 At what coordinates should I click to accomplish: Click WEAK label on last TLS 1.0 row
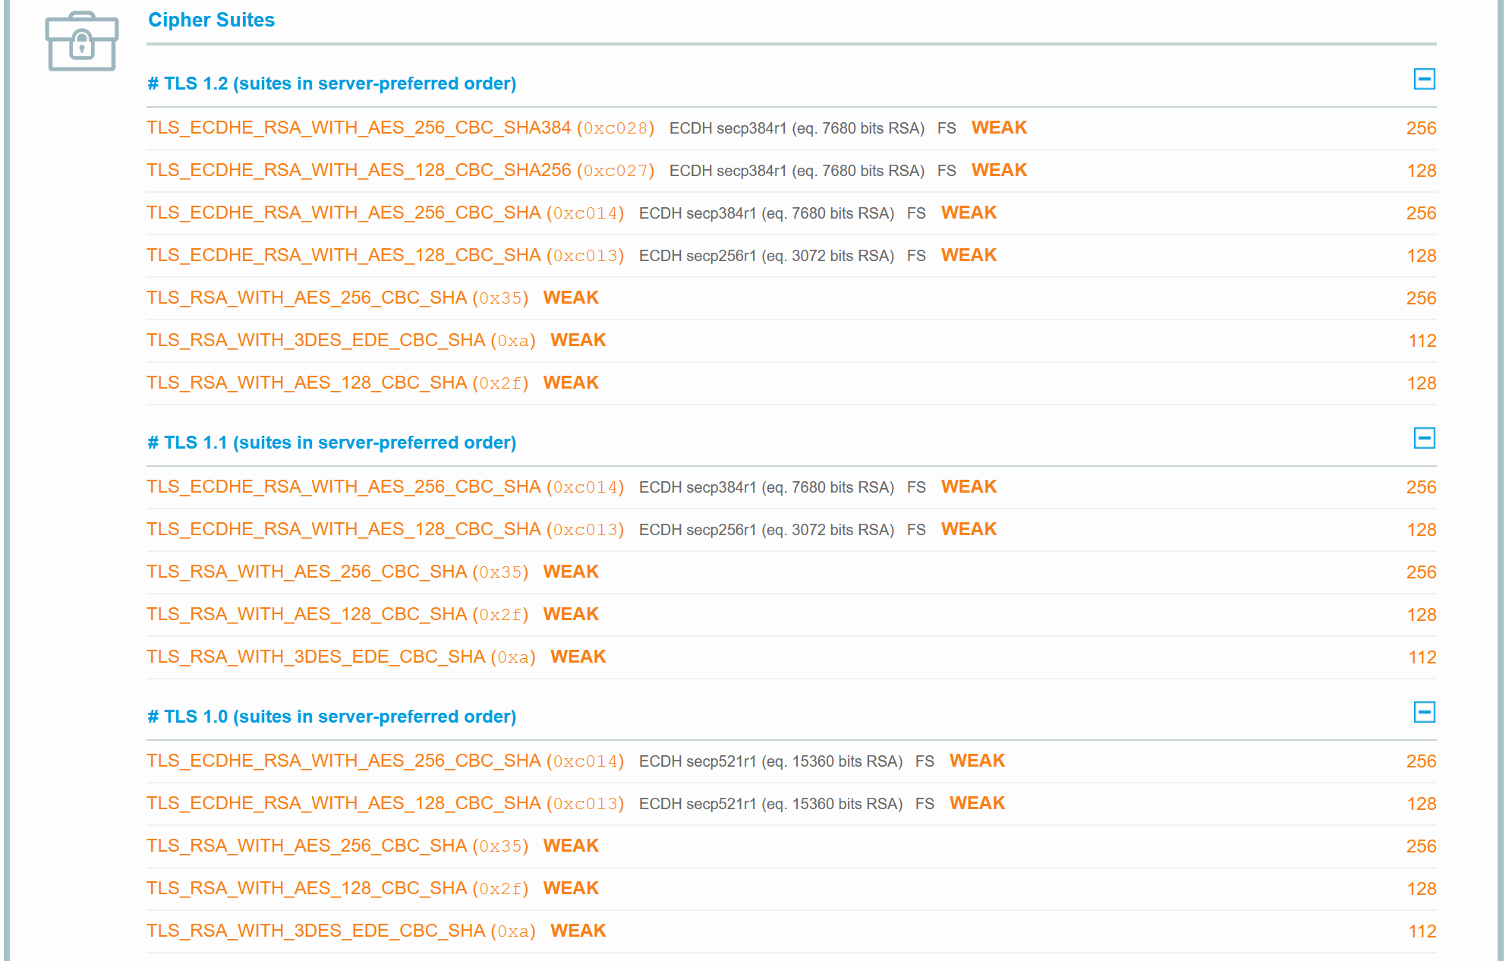(x=578, y=931)
